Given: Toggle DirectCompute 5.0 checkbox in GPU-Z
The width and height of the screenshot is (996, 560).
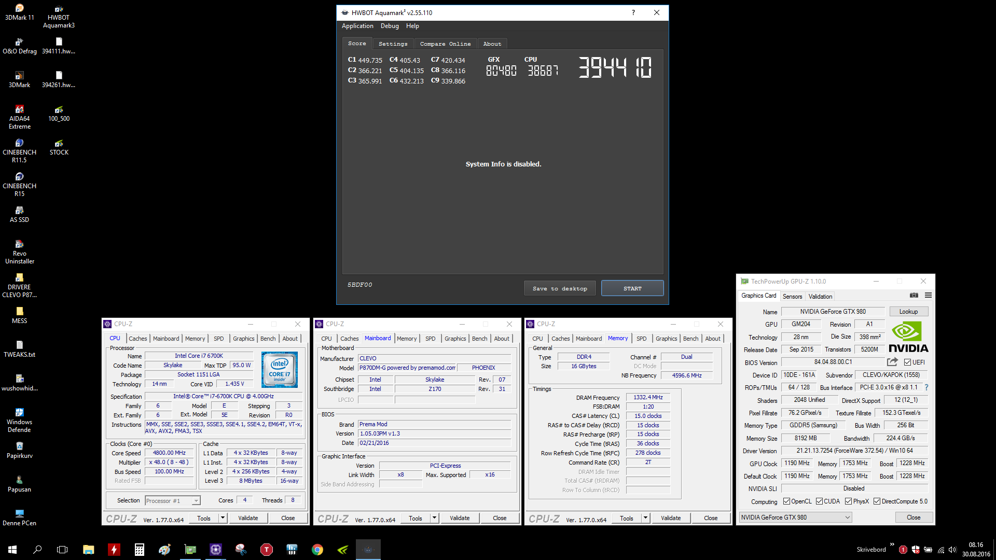Looking at the screenshot, I should [877, 501].
